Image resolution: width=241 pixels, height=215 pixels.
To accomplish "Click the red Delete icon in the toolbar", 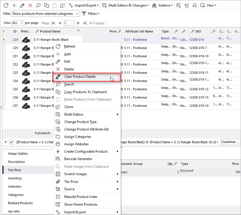I will click(x=30, y=5).
